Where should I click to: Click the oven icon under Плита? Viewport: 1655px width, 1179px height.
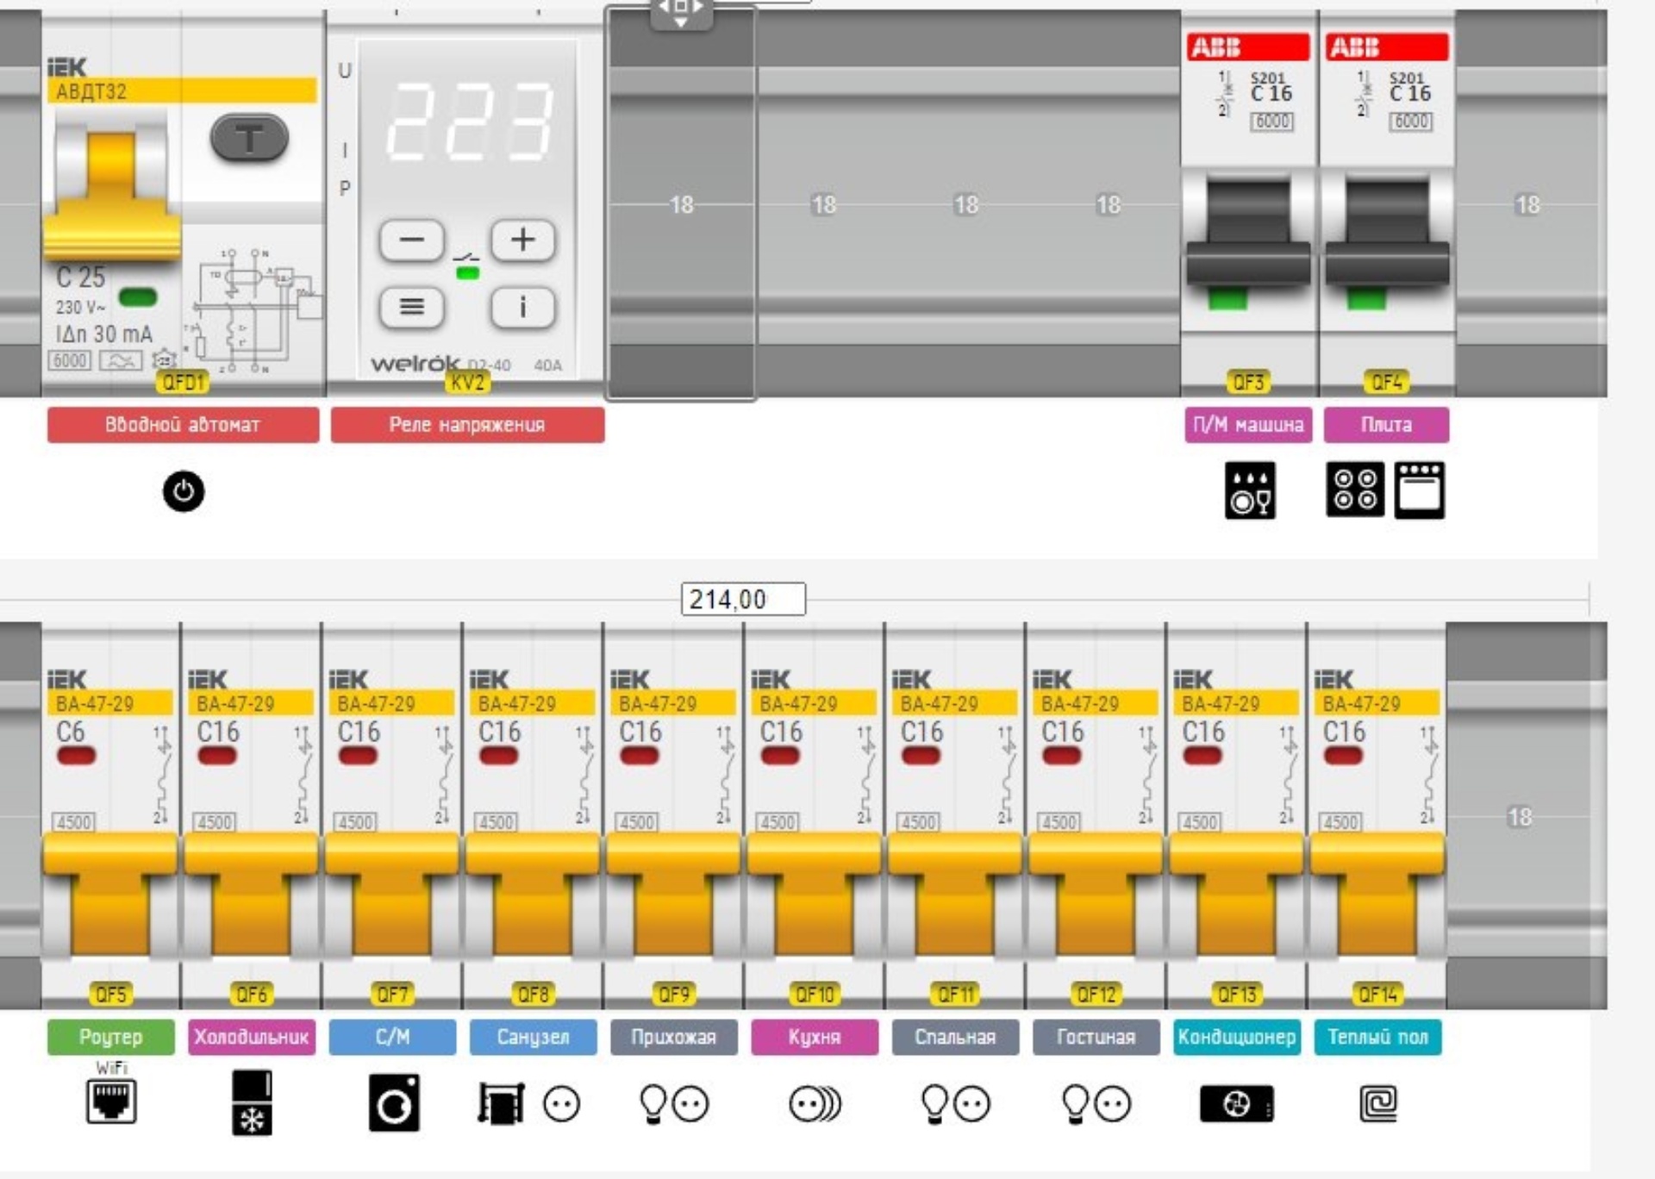[x=1420, y=490]
